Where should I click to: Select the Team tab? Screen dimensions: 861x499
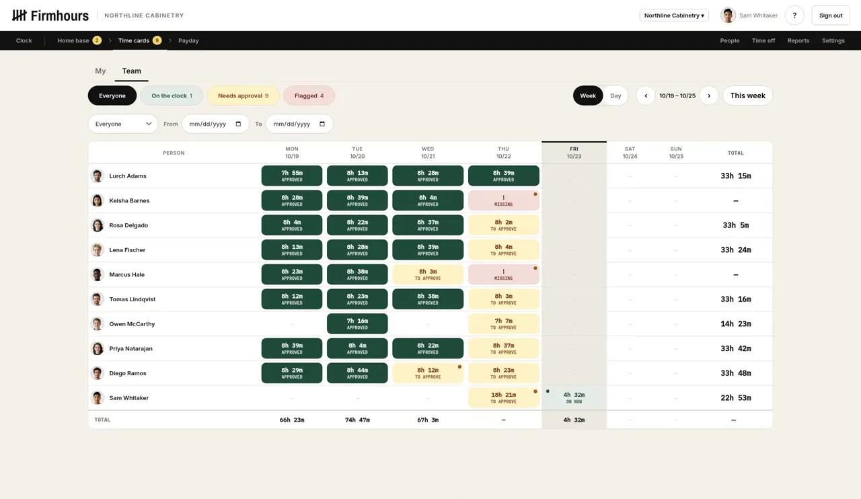click(x=132, y=71)
